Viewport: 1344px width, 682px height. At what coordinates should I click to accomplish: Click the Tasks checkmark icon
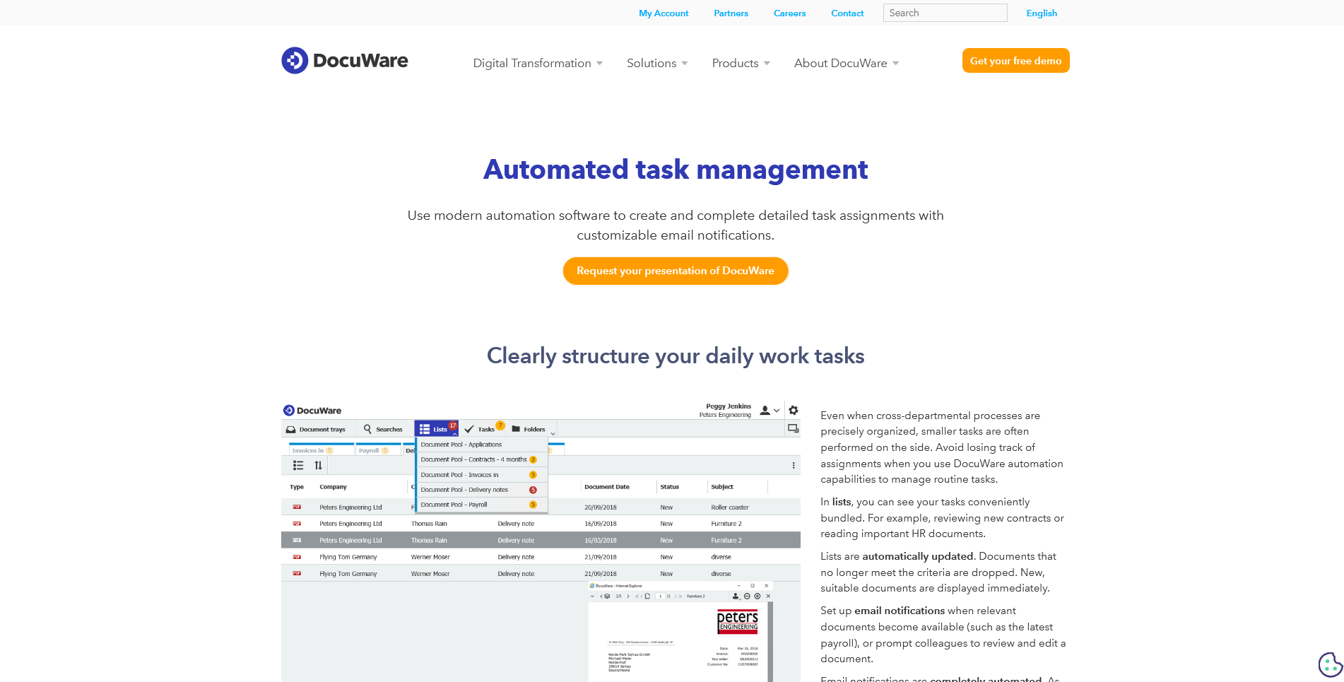469,429
